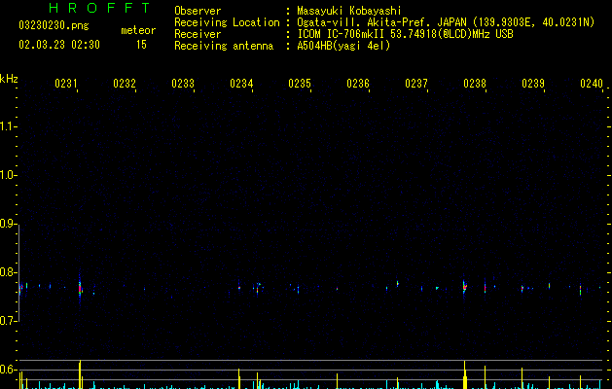The width and height of the screenshot is (612, 389).
Task: Click the 0231 time marker
Action: [x=66, y=84]
